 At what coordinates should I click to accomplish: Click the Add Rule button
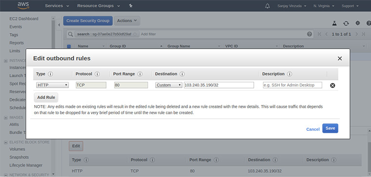click(x=46, y=97)
